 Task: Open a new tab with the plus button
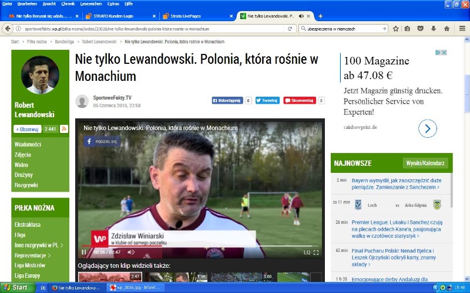[320, 16]
